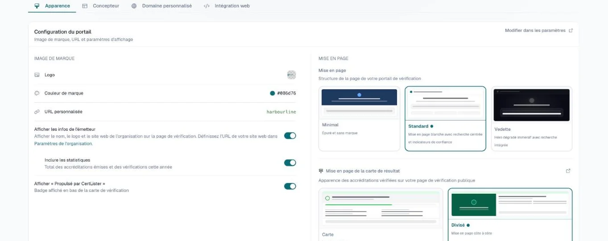This screenshot has height=241, width=608.
Task: Select the Vedette layout card
Action: coord(531,119)
